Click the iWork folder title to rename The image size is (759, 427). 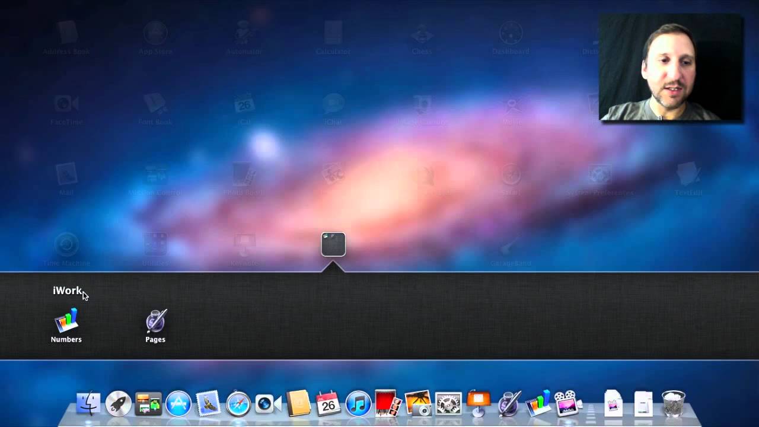pyautogui.click(x=68, y=291)
